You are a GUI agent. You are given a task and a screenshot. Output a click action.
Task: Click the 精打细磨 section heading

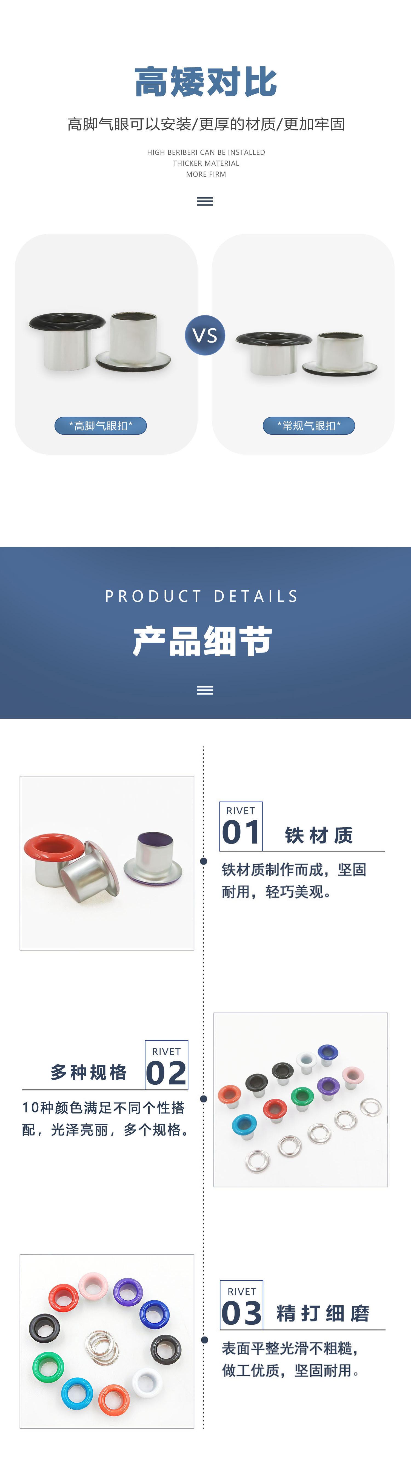[x=323, y=1314]
